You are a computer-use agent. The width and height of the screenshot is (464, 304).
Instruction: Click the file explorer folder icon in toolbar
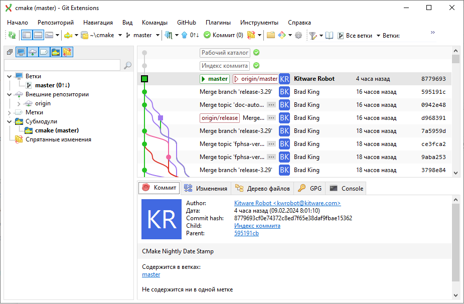pos(270,35)
